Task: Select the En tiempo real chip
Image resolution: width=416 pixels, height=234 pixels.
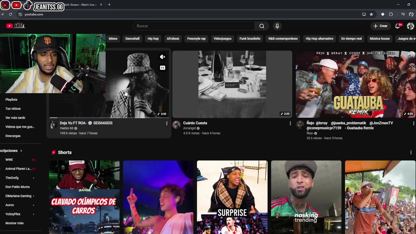Action: [x=351, y=39]
